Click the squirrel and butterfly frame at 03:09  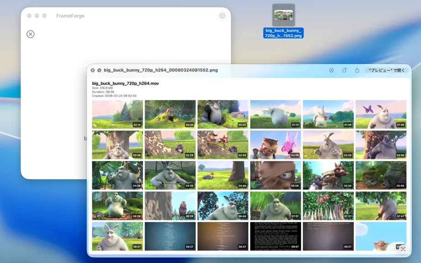coord(275,145)
